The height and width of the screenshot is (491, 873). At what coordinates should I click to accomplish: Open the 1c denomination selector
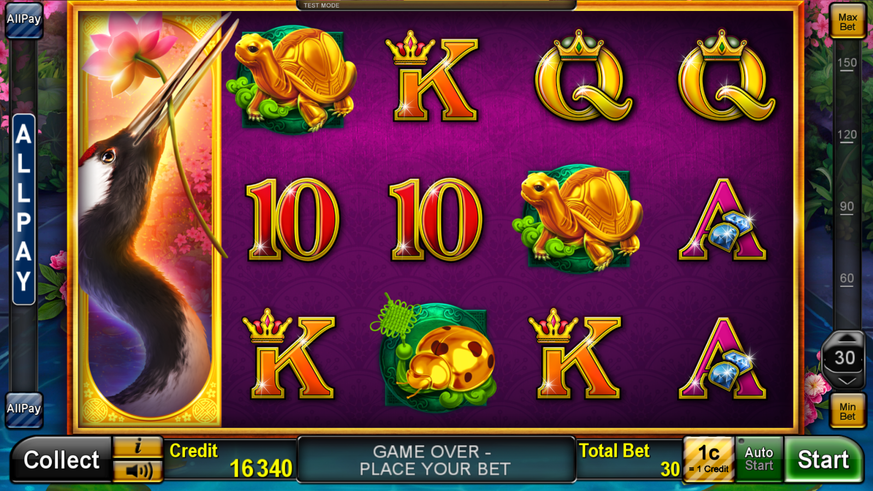tap(709, 459)
